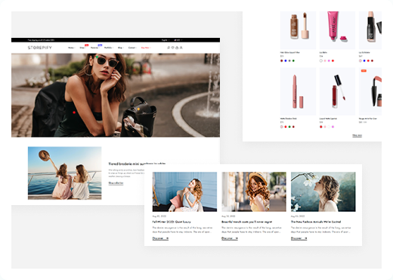Expand the Home menu dropdown
Screen dimensions: 393x280
(72, 48)
